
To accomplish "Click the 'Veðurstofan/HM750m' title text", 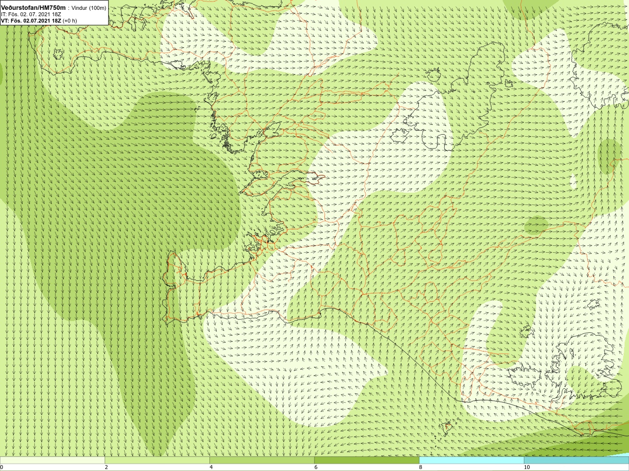I will (x=33, y=7).
